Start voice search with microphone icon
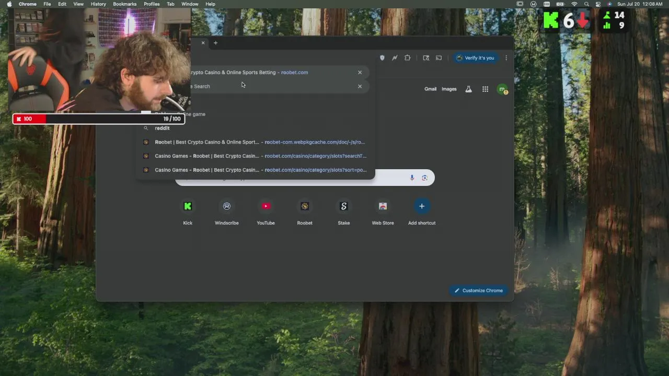 412,178
